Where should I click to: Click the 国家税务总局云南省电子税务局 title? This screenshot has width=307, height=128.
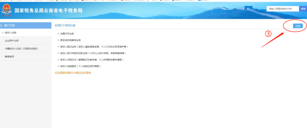[x=48, y=11]
